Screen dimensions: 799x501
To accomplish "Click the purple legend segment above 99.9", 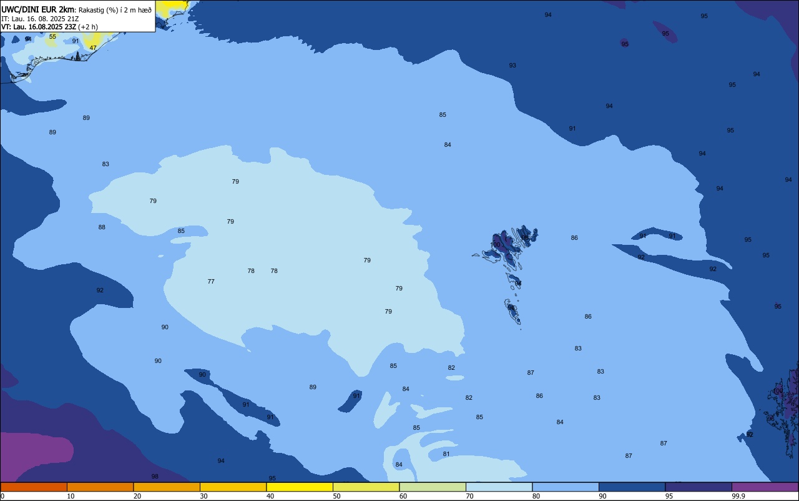I will click(765, 487).
